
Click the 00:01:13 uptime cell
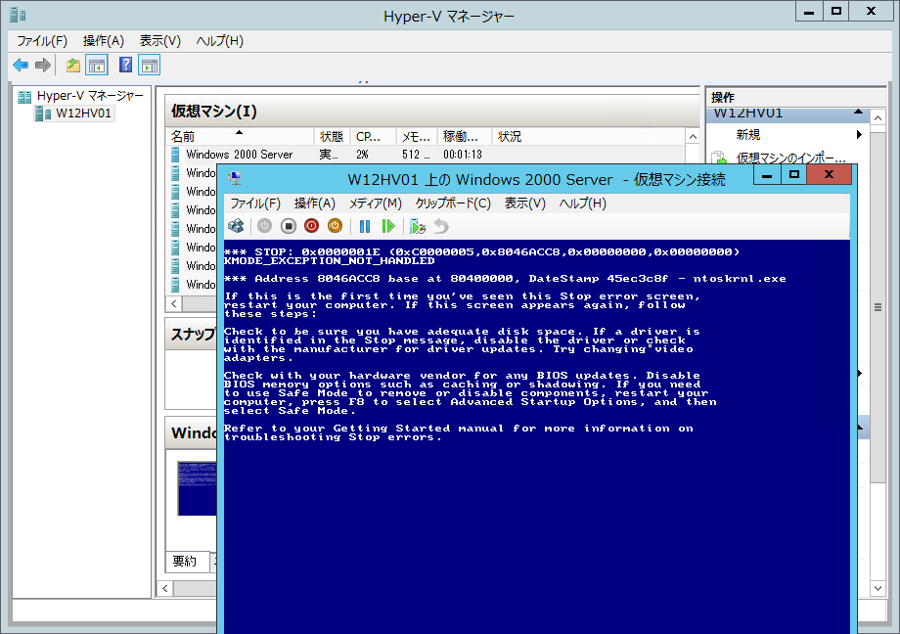(x=463, y=155)
